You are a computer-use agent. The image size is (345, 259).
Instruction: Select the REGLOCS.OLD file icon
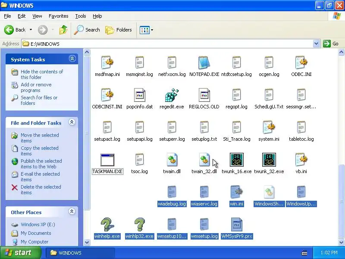(x=204, y=95)
